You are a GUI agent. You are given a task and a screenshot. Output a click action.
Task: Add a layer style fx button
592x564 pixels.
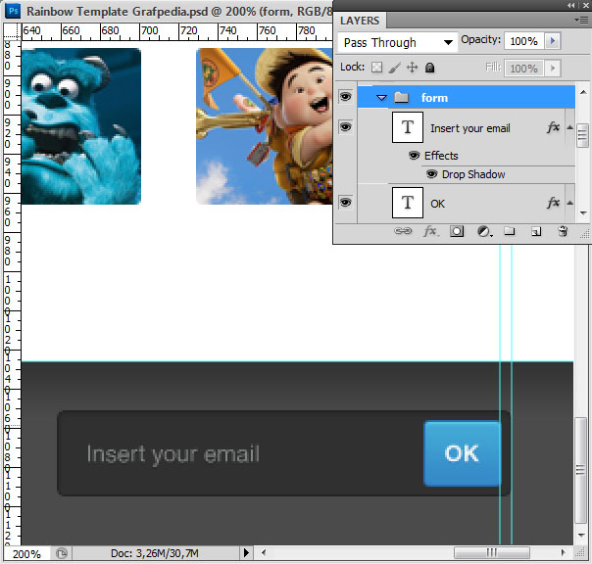[431, 231]
